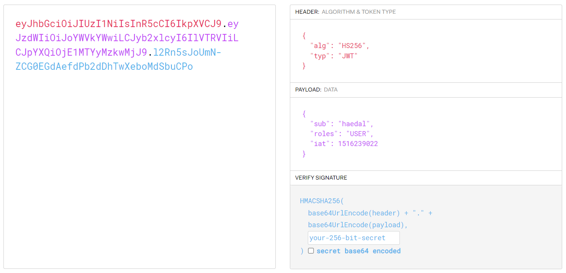Click the "USER" roles value in payload
The image size is (566, 273).
pyautogui.click(x=359, y=134)
